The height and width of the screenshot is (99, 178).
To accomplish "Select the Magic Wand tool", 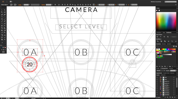I will click(2, 12).
